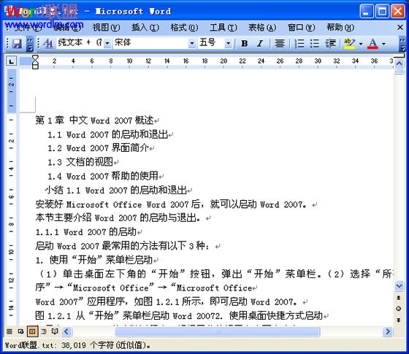Click the tab stop type selector on the ruler
Screen dimensions: 409x354
click(12, 61)
